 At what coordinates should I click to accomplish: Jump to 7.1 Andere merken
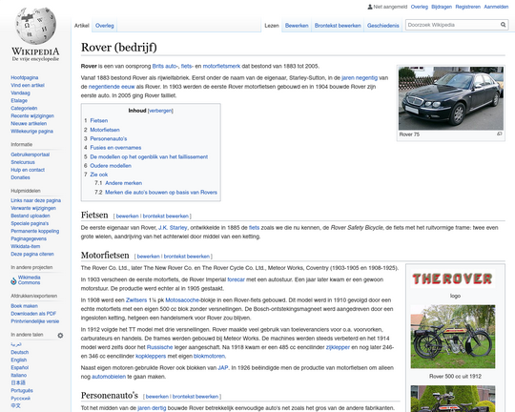pyautogui.click(x=123, y=183)
